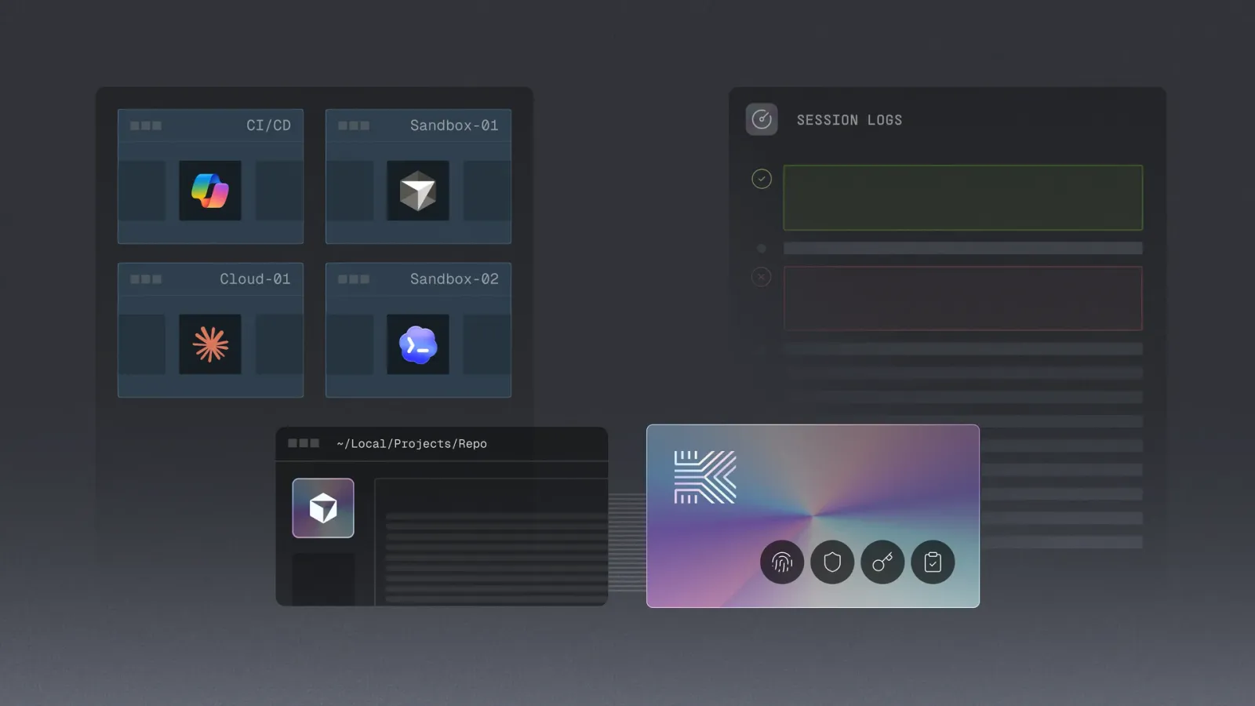Select the green-outlined log entry box

coord(963,198)
